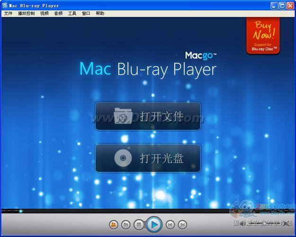Minimize the Mac Blu-ray Player window

(274, 6)
